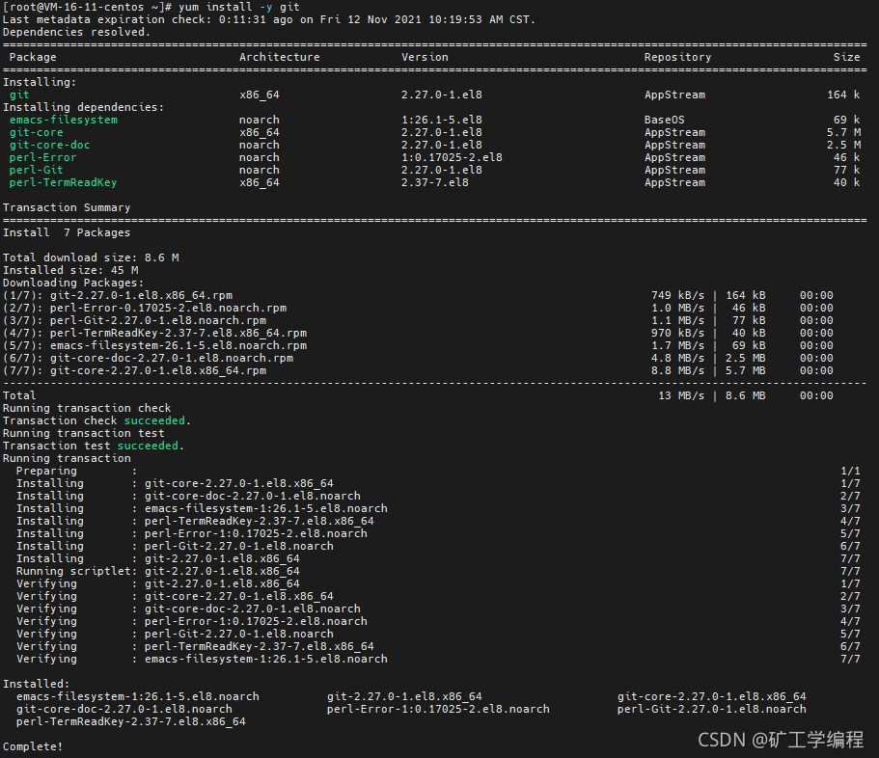879x758 pixels.
Task: Click the 'Running scriptlet' line
Action: (438, 572)
